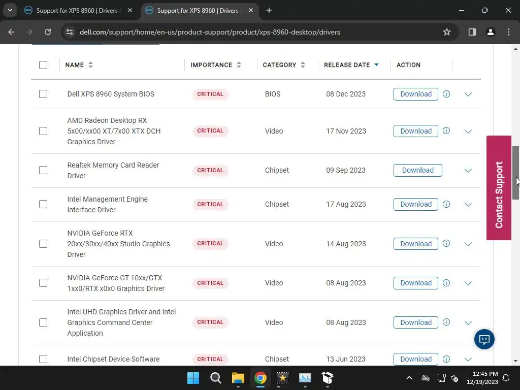Open the Chrome profile menu
This screenshot has height=390, width=520.
490,32
